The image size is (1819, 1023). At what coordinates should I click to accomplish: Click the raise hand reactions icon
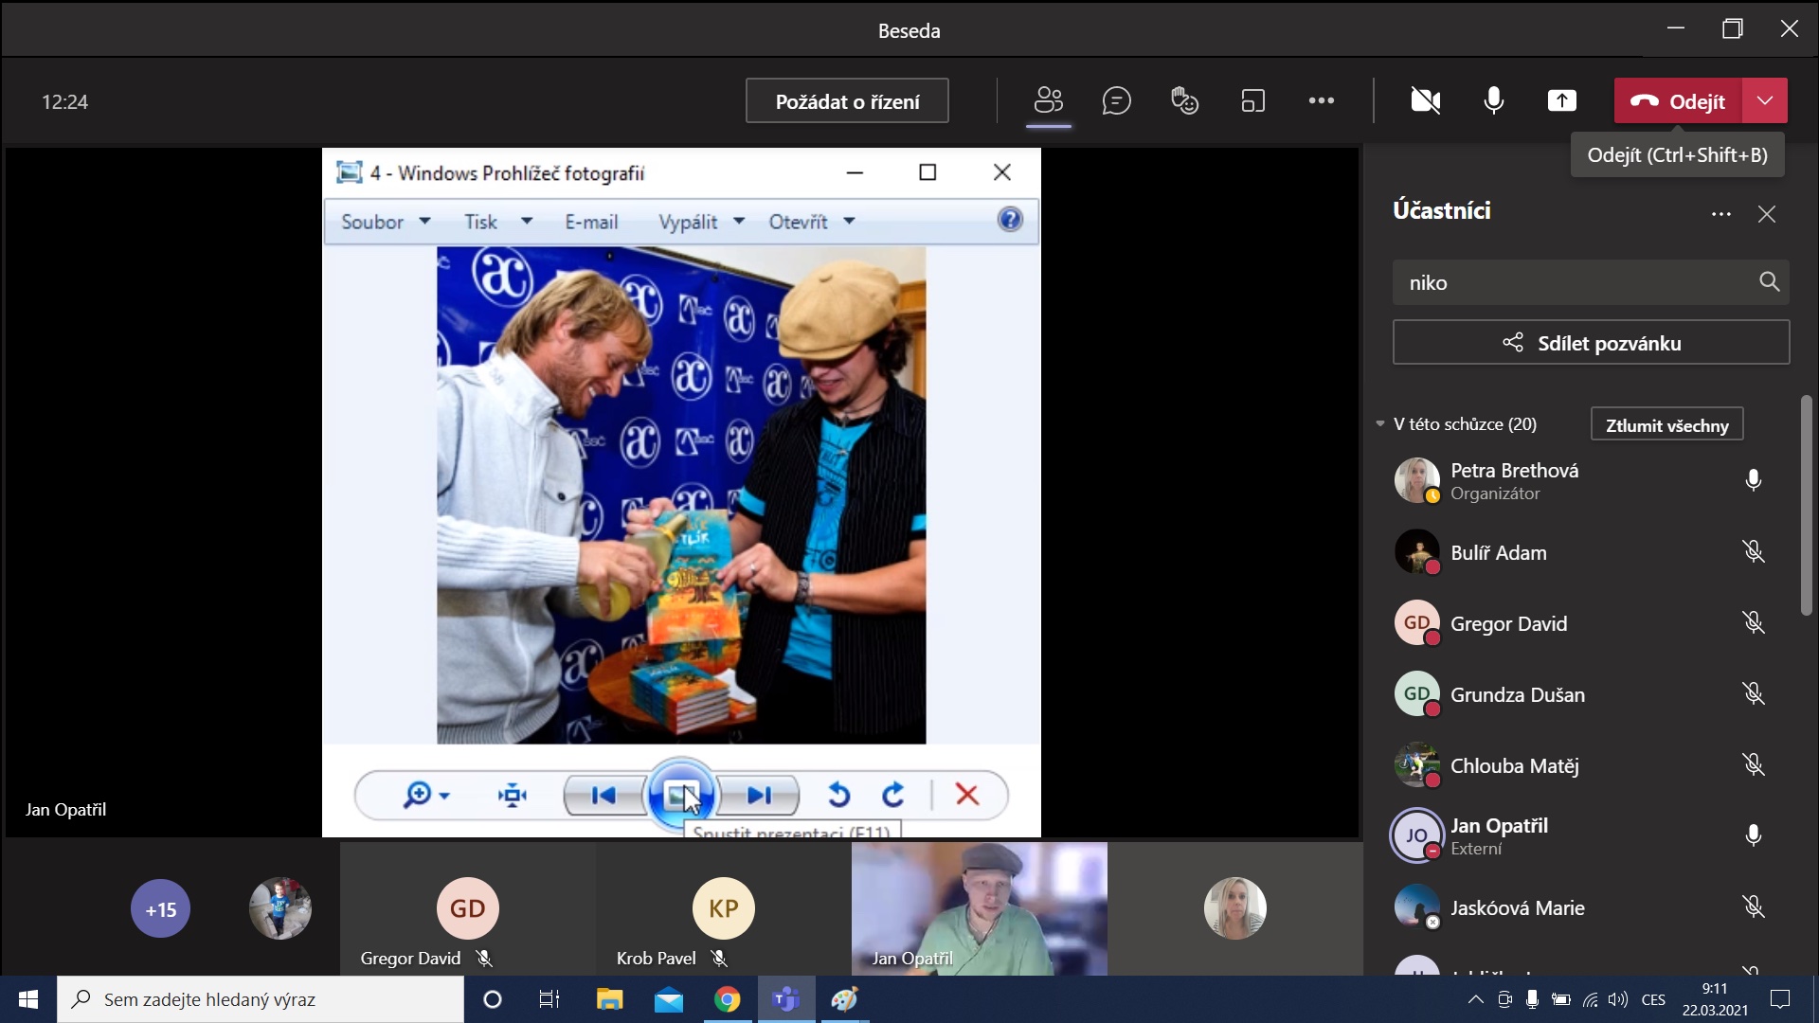(x=1184, y=100)
